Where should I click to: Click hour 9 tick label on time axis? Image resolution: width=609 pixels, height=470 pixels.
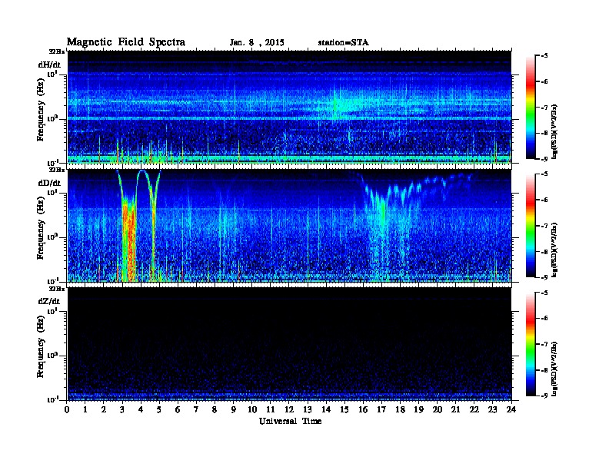point(234,409)
